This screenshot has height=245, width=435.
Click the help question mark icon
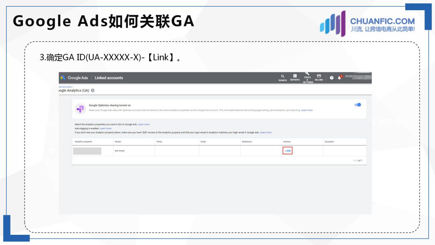click(x=331, y=78)
